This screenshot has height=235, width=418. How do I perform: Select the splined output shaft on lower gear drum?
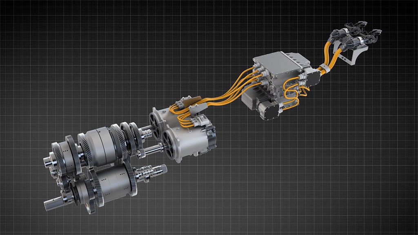coord(151,173)
